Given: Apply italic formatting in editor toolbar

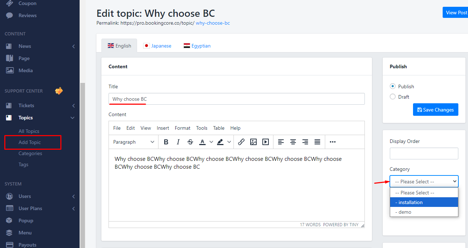Looking at the screenshot, I should 178,142.
